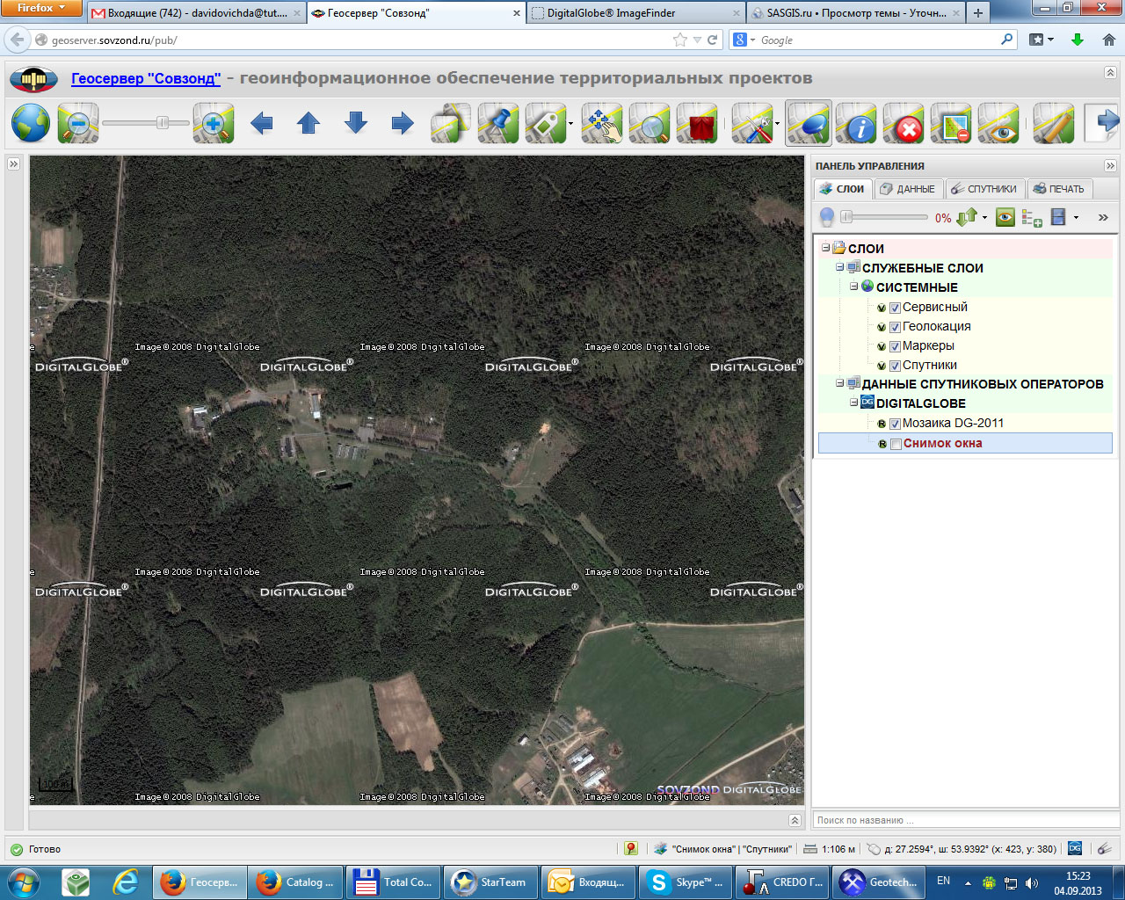
Task: Enable the Снимок окна layer checkbox
Action: pos(895,444)
